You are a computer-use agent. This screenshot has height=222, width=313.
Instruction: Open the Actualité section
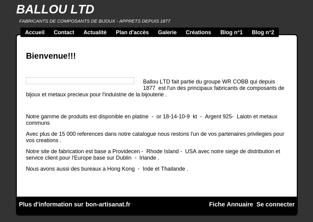pyautogui.click(x=95, y=32)
